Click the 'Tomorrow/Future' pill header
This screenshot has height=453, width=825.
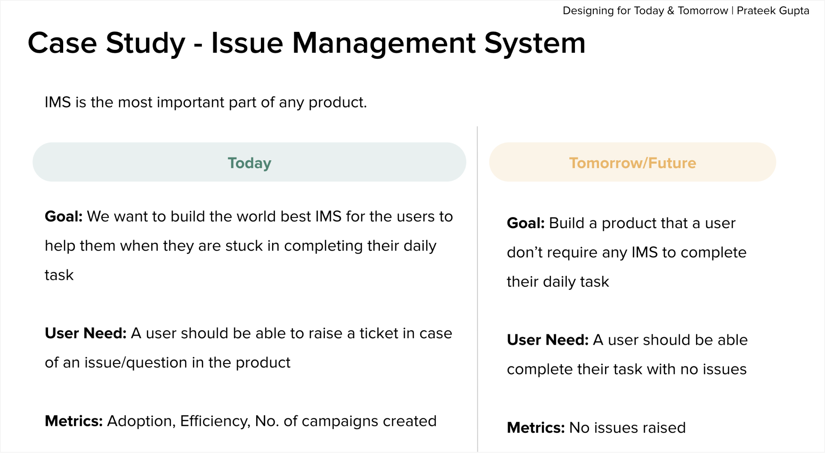(x=632, y=162)
